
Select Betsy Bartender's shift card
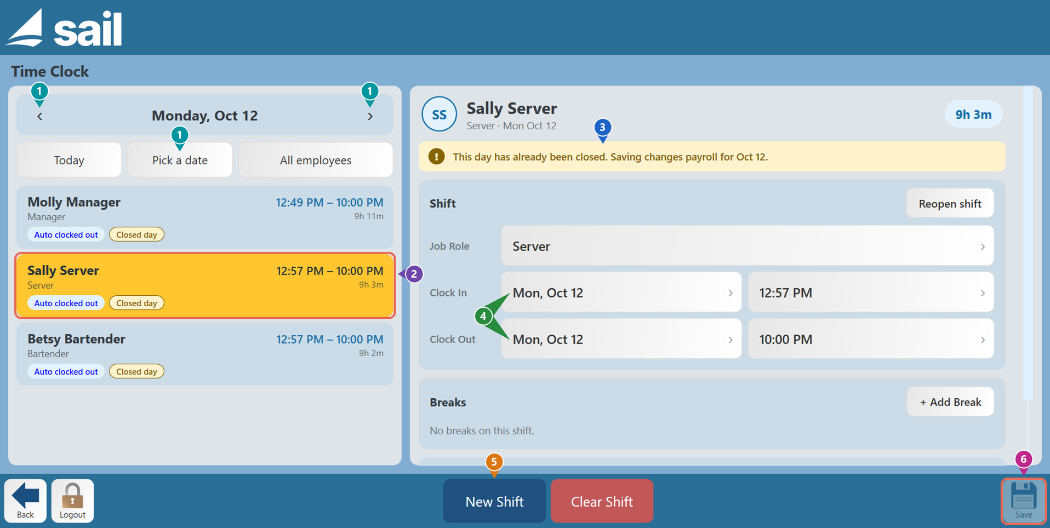205,354
